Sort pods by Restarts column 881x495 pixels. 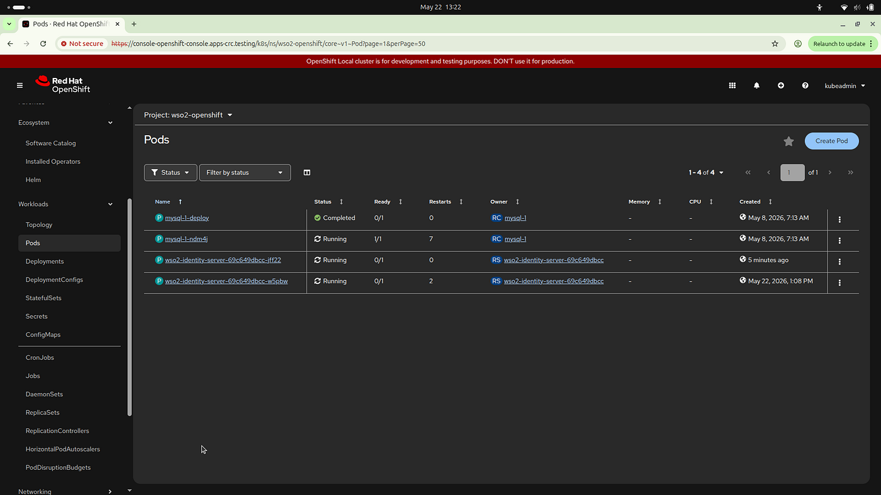pos(446,202)
